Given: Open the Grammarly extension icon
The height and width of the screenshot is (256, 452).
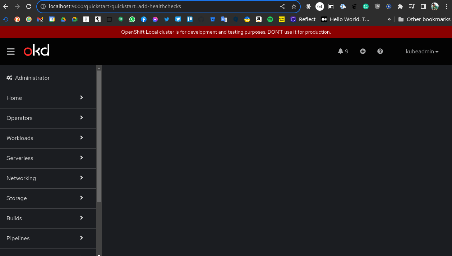Looking at the screenshot, I should pyautogui.click(x=366, y=6).
